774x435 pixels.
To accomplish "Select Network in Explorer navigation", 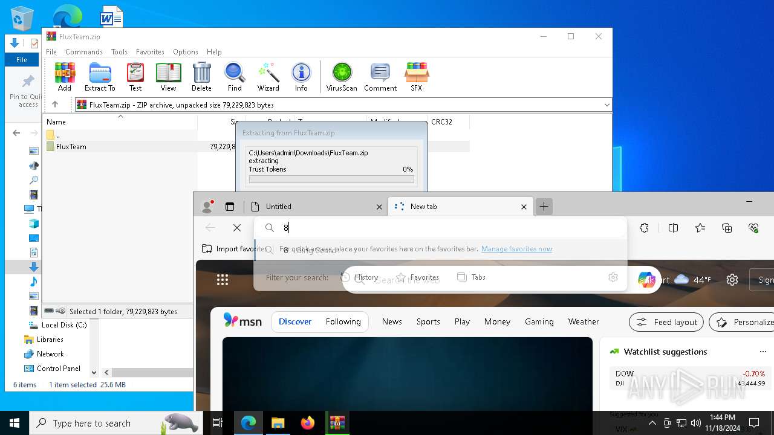I will pos(44,354).
